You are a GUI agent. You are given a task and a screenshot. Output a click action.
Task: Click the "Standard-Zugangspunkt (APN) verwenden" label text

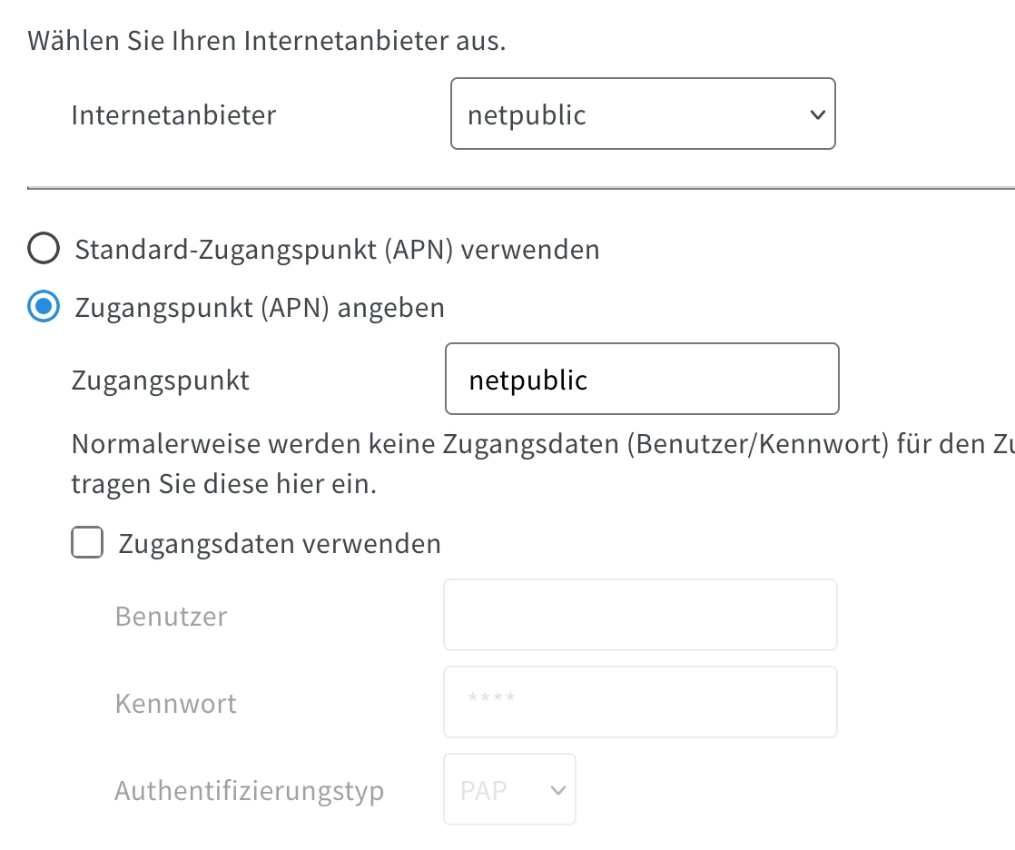coord(337,249)
